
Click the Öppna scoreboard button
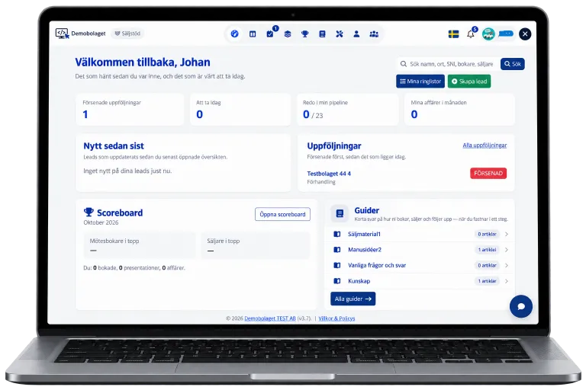282,214
